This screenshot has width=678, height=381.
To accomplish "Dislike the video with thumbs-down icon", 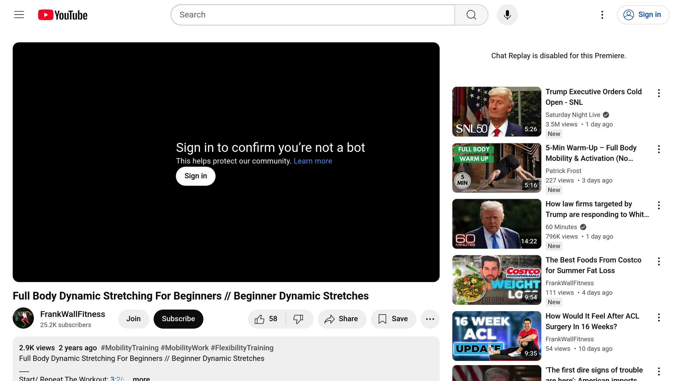I will click(299, 319).
